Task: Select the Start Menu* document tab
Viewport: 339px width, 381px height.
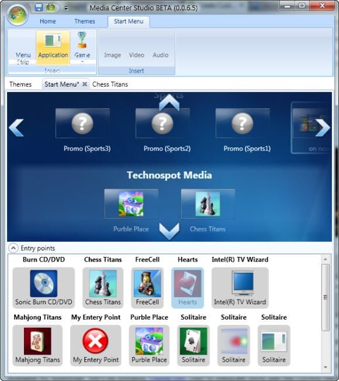Action: [61, 84]
